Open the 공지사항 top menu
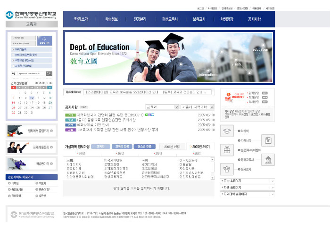The image size is (330, 233). tap(254, 19)
